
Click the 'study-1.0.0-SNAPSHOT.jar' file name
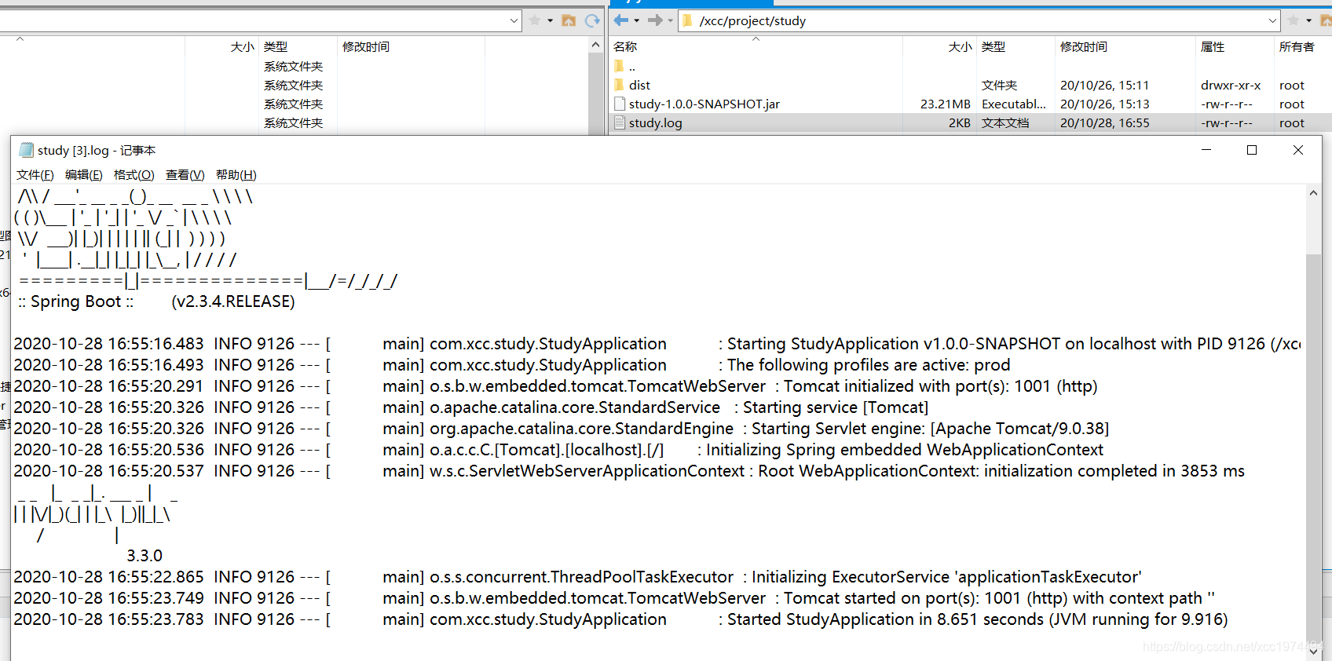(x=704, y=104)
